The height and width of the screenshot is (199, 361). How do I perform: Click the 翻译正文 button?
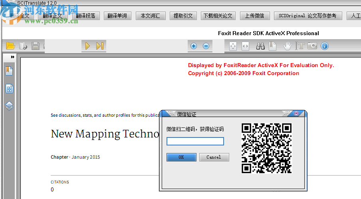[52, 16]
